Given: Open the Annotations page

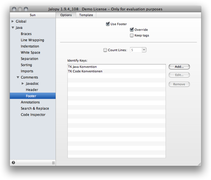Looking at the screenshot, I should 30,102.
